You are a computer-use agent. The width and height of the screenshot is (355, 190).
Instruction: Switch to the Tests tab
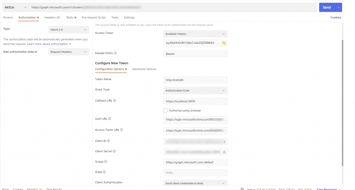(x=115, y=17)
